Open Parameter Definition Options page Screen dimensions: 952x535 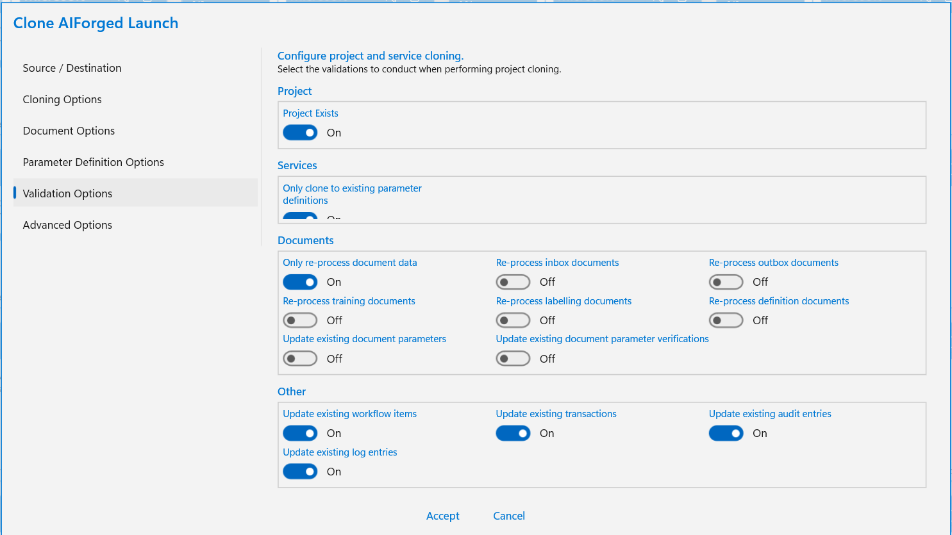(135, 162)
